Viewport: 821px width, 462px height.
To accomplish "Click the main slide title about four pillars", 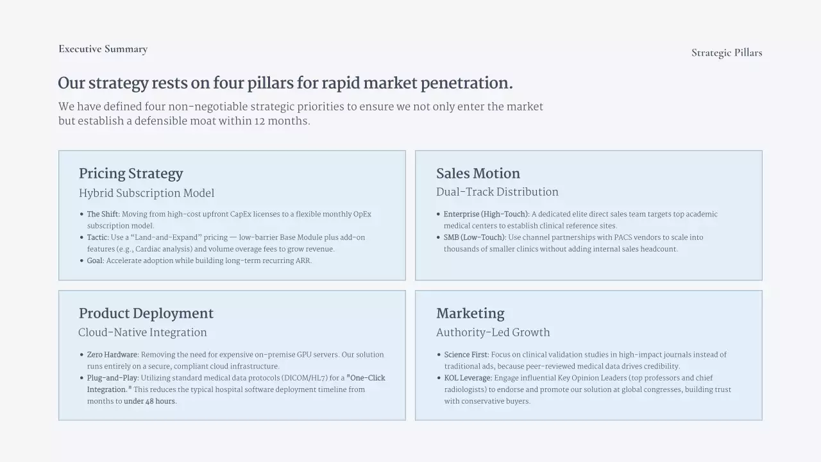I will tap(285, 83).
